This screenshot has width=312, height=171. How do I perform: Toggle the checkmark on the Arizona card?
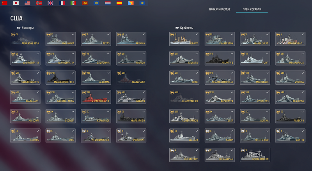(144, 34)
